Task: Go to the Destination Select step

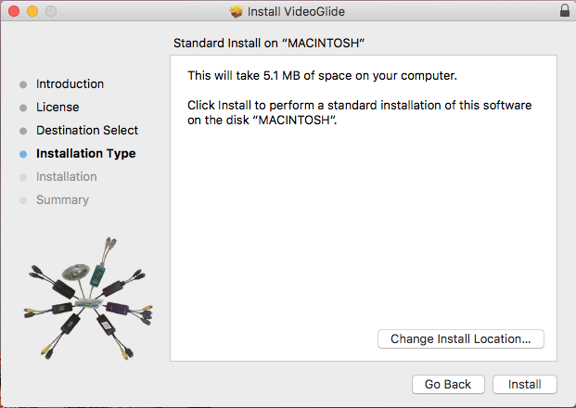Action: pyautogui.click(x=86, y=131)
